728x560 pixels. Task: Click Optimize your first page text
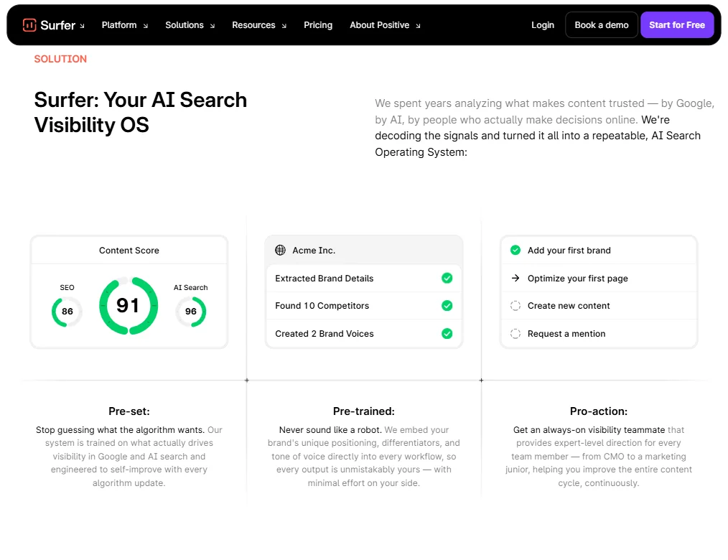coord(577,278)
